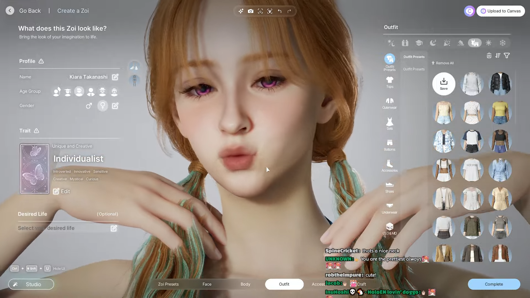Open the sort order options icon
Screen dimensions: 530x298
[498, 55]
